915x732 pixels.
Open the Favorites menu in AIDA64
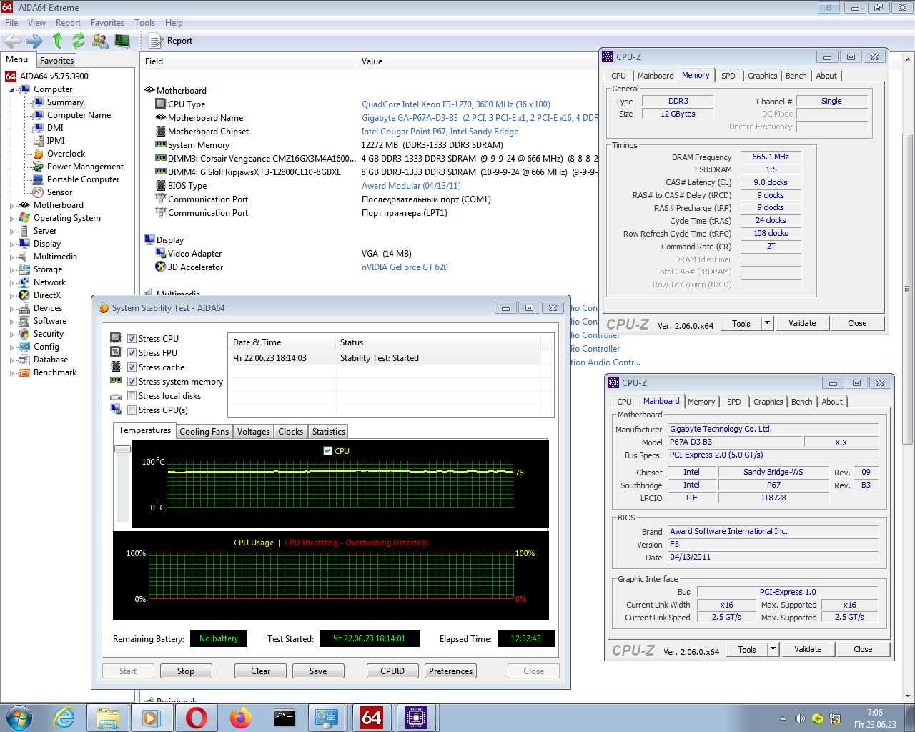coord(107,23)
